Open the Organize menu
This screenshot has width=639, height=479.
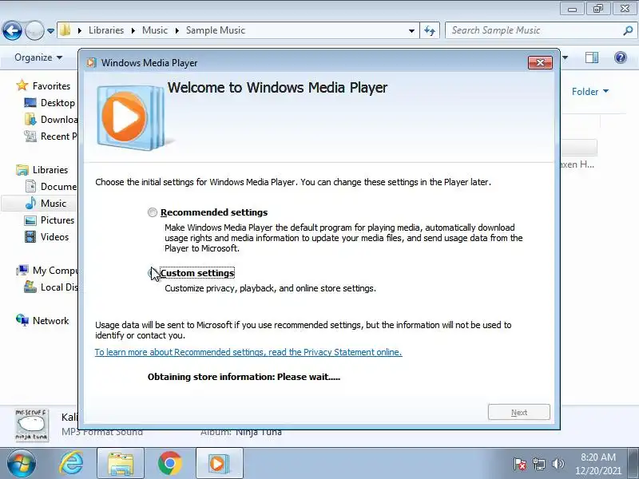(38, 57)
